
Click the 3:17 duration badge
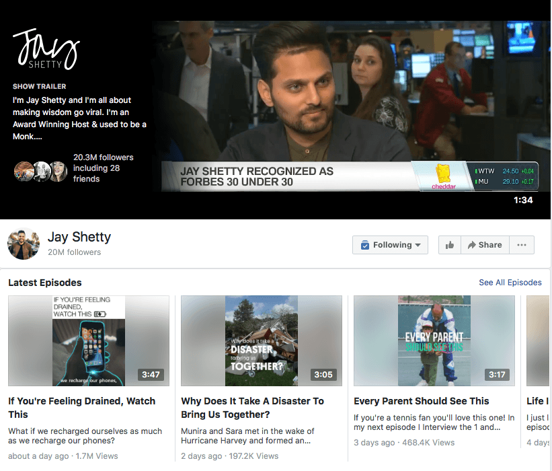click(497, 375)
